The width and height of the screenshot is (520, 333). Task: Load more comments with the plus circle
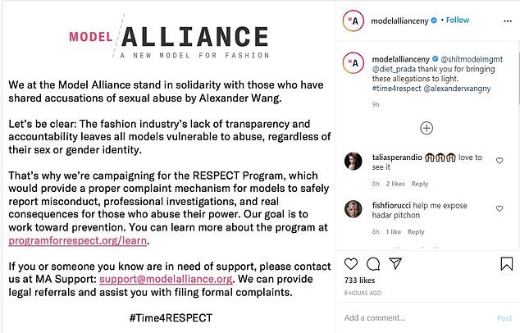(426, 128)
